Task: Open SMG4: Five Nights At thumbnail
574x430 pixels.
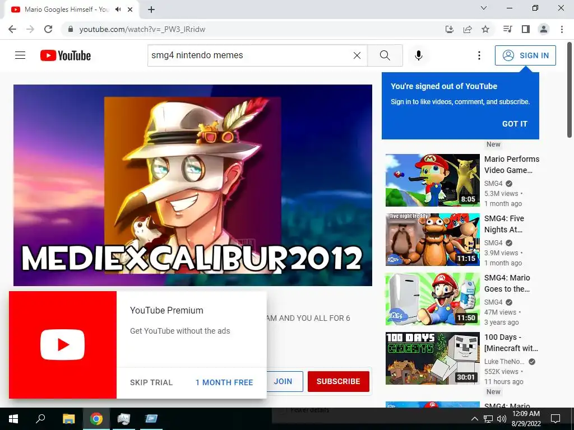Action: point(432,240)
